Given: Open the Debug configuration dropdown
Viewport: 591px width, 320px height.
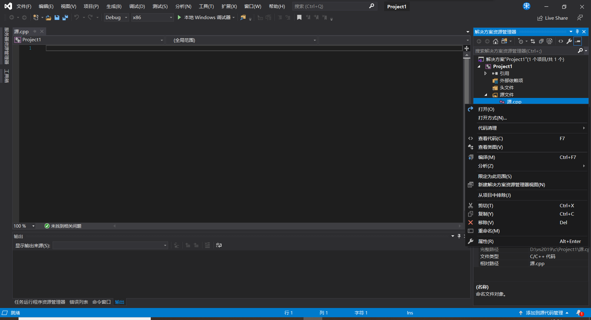Looking at the screenshot, I should (x=116, y=18).
